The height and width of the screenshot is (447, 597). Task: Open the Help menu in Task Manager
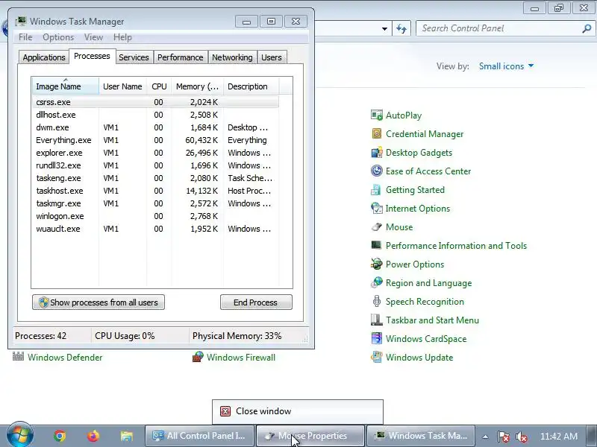point(122,37)
